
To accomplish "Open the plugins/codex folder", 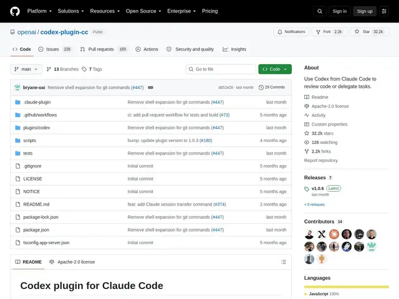I will click(x=37, y=128).
